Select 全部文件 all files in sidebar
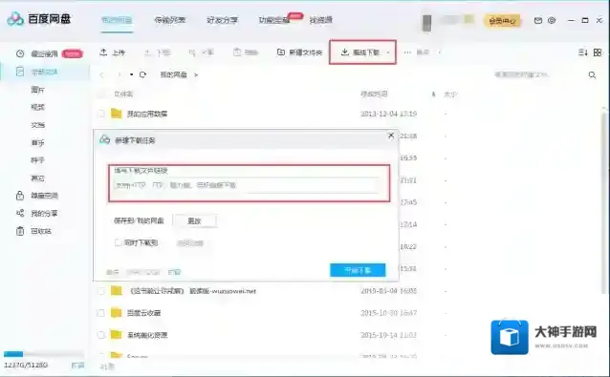610x377 pixels. [x=44, y=72]
